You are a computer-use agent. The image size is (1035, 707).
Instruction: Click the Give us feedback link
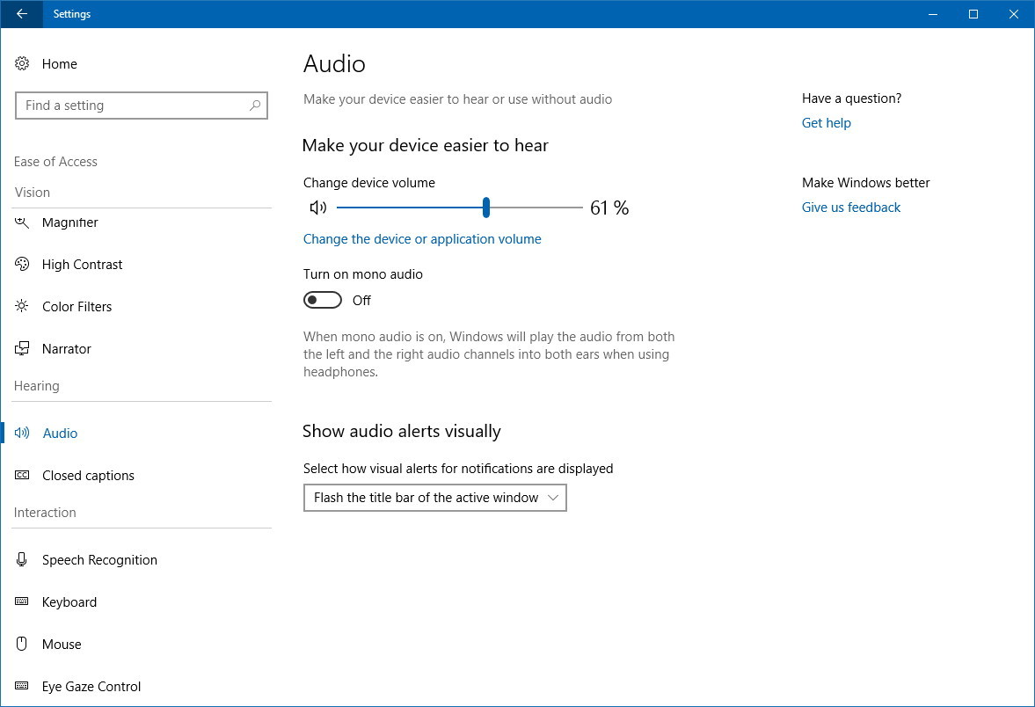851,208
